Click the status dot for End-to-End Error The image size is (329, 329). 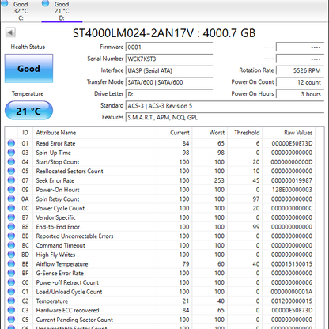(x=11, y=227)
